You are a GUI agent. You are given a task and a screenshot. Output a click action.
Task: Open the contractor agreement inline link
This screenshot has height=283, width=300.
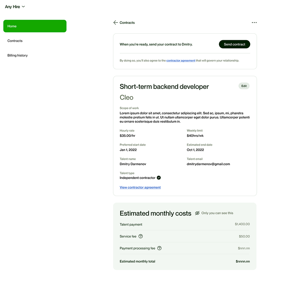pyautogui.click(x=181, y=61)
